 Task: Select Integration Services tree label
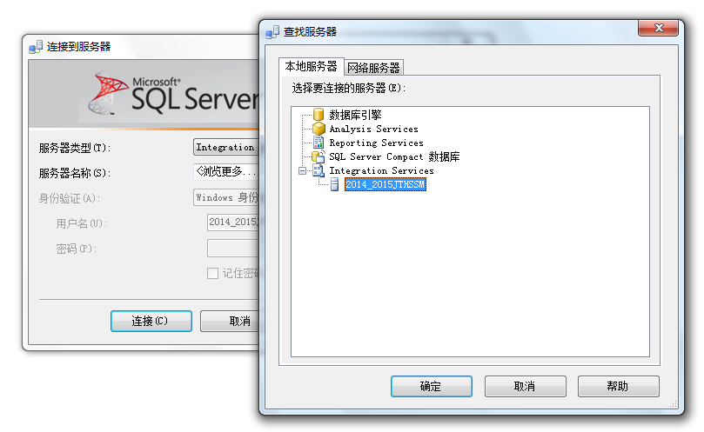tap(381, 171)
